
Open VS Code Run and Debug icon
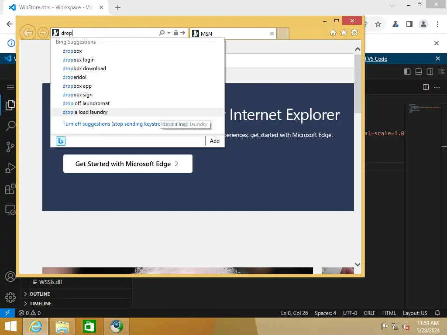point(10,168)
